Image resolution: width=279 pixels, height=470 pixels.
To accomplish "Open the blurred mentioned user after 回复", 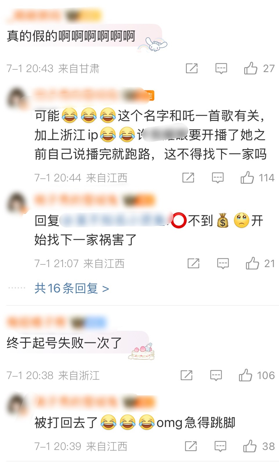I will [x=116, y=221].
